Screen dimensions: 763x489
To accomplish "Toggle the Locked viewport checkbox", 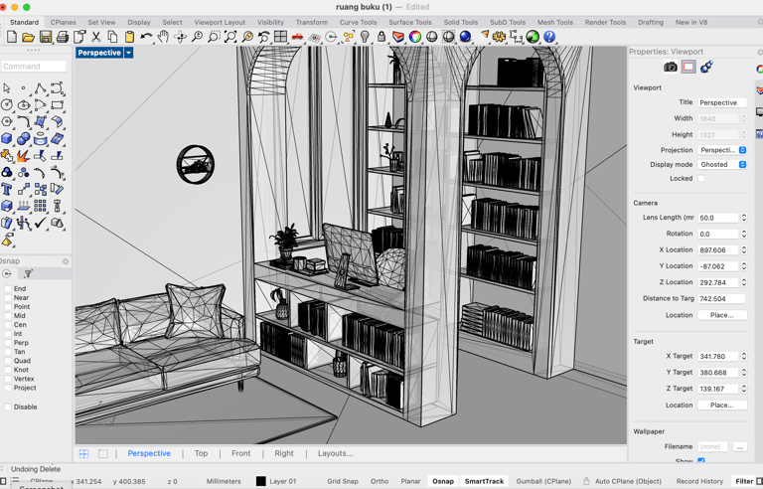I will coord(701,179).
